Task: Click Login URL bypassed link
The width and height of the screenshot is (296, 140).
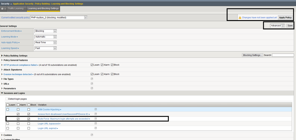Action: click(x=48, y=124)
